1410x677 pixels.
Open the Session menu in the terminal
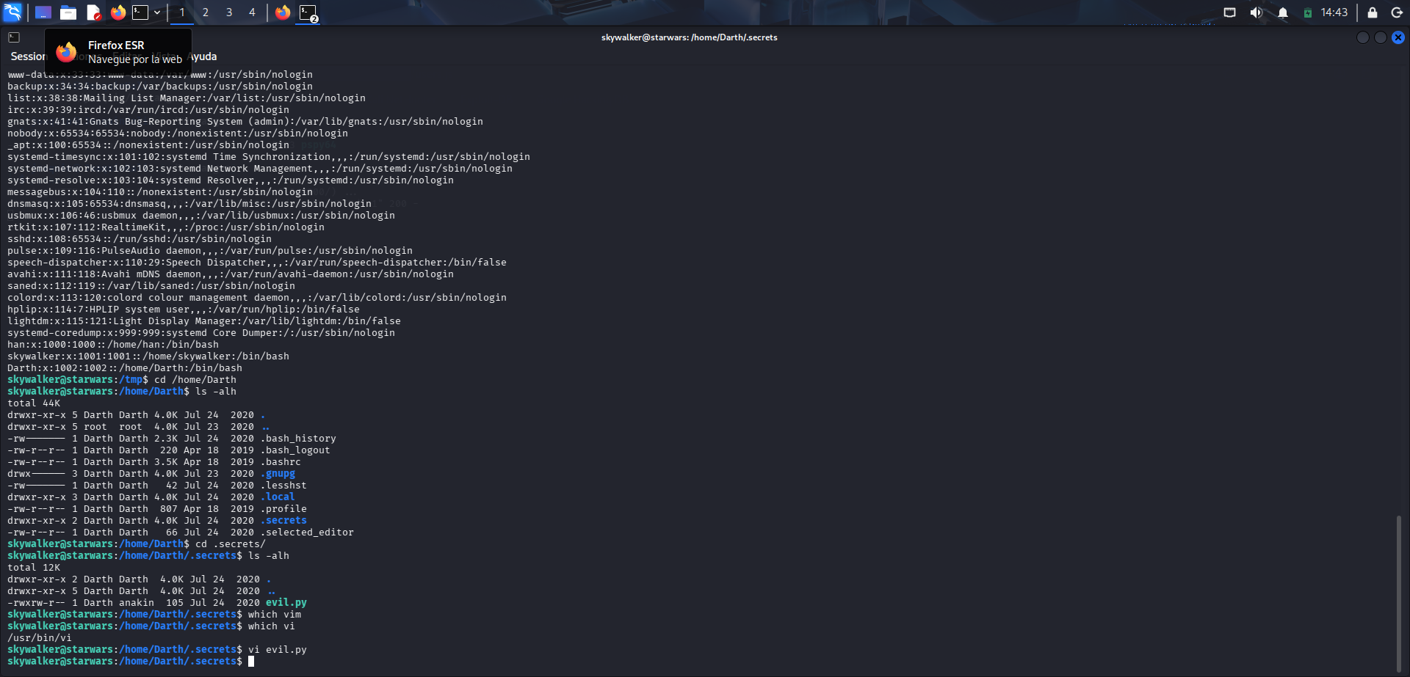(27, 56)
